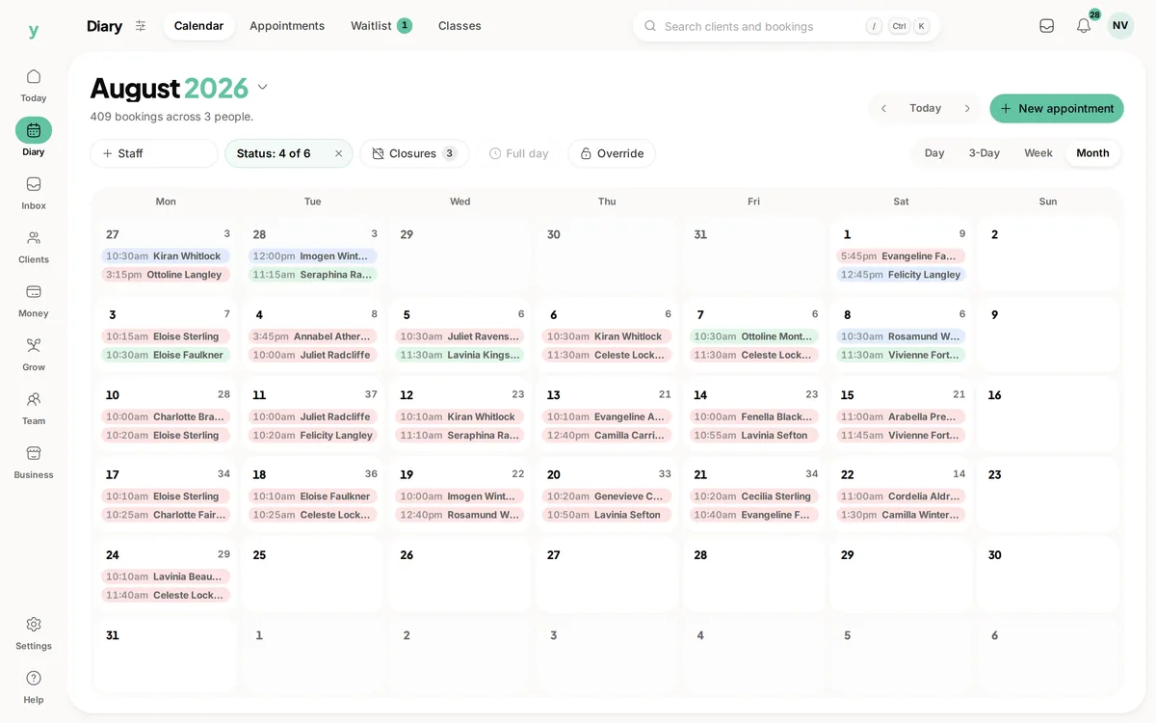Image resolution: width=1156 pixels, height=723 pixels.
Task: Open the Money sidebar icon
Action: [34, 292]
